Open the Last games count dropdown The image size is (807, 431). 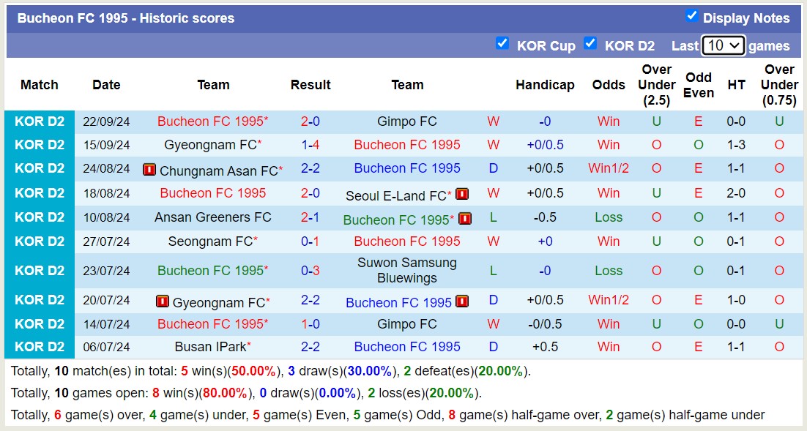pos(724,45)
